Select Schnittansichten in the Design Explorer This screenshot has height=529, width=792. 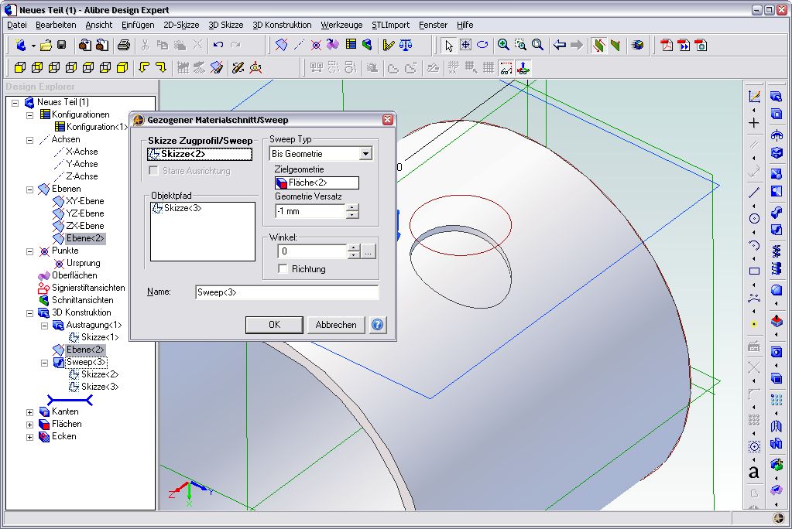(82, 300)
